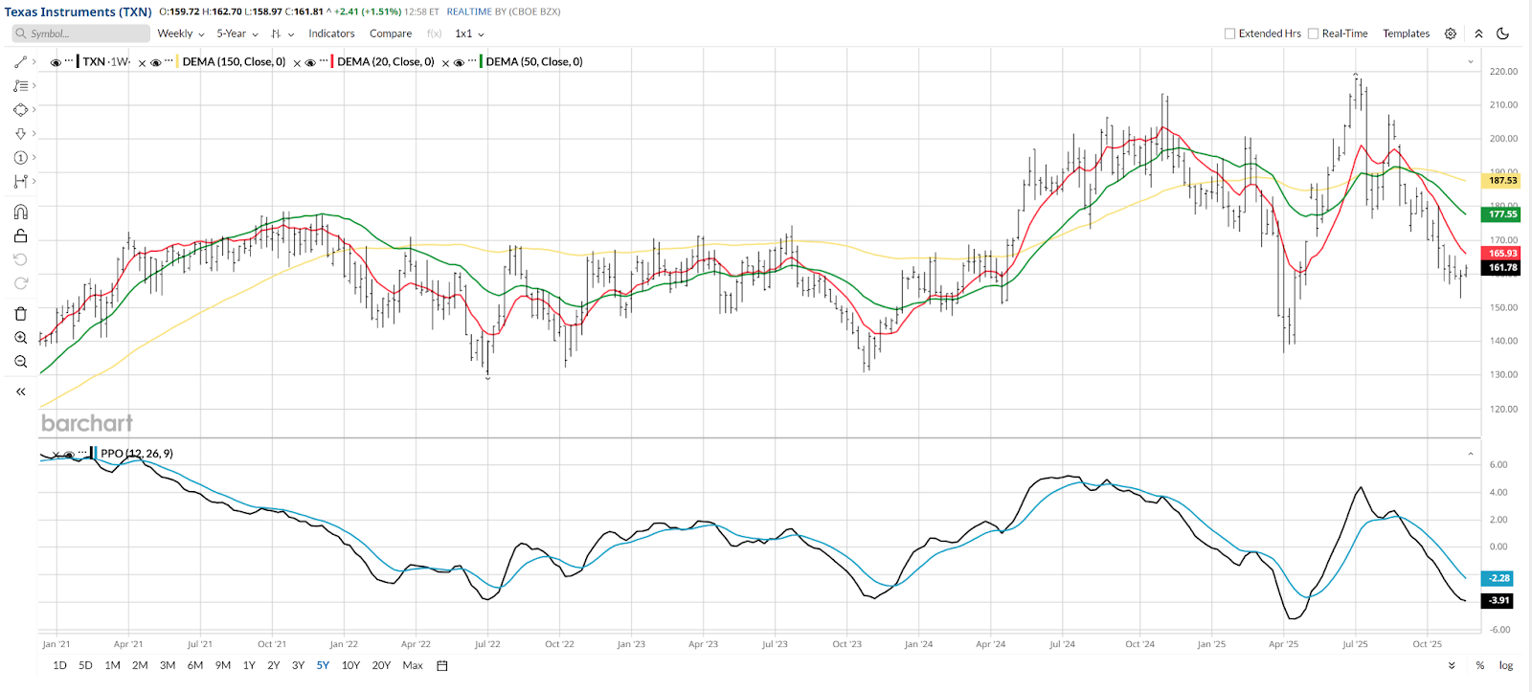Click the yellow DEMA 150 color marker
Viewport: 1532px width, 692px height.
click(x=177, y=61)
